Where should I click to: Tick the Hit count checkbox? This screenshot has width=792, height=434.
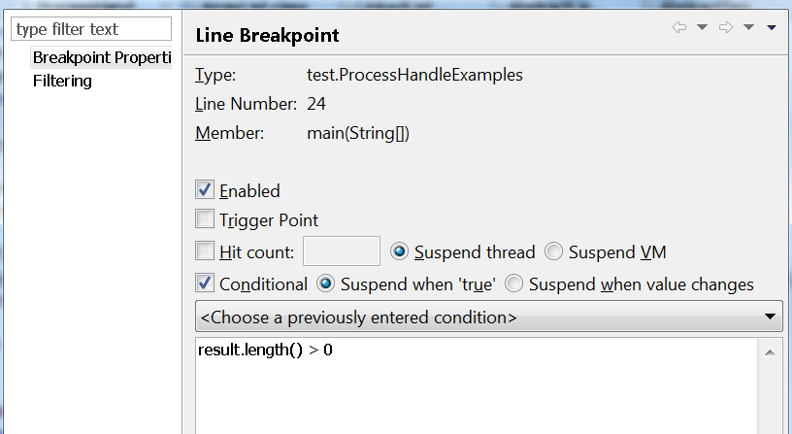tap(205, 251)
